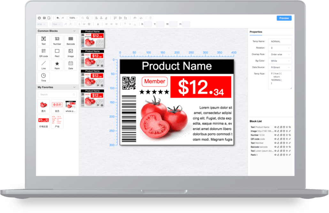Viewport: 329px width, 213px height.
Task: Choose the Rank star block
Action: pos(57,65)
